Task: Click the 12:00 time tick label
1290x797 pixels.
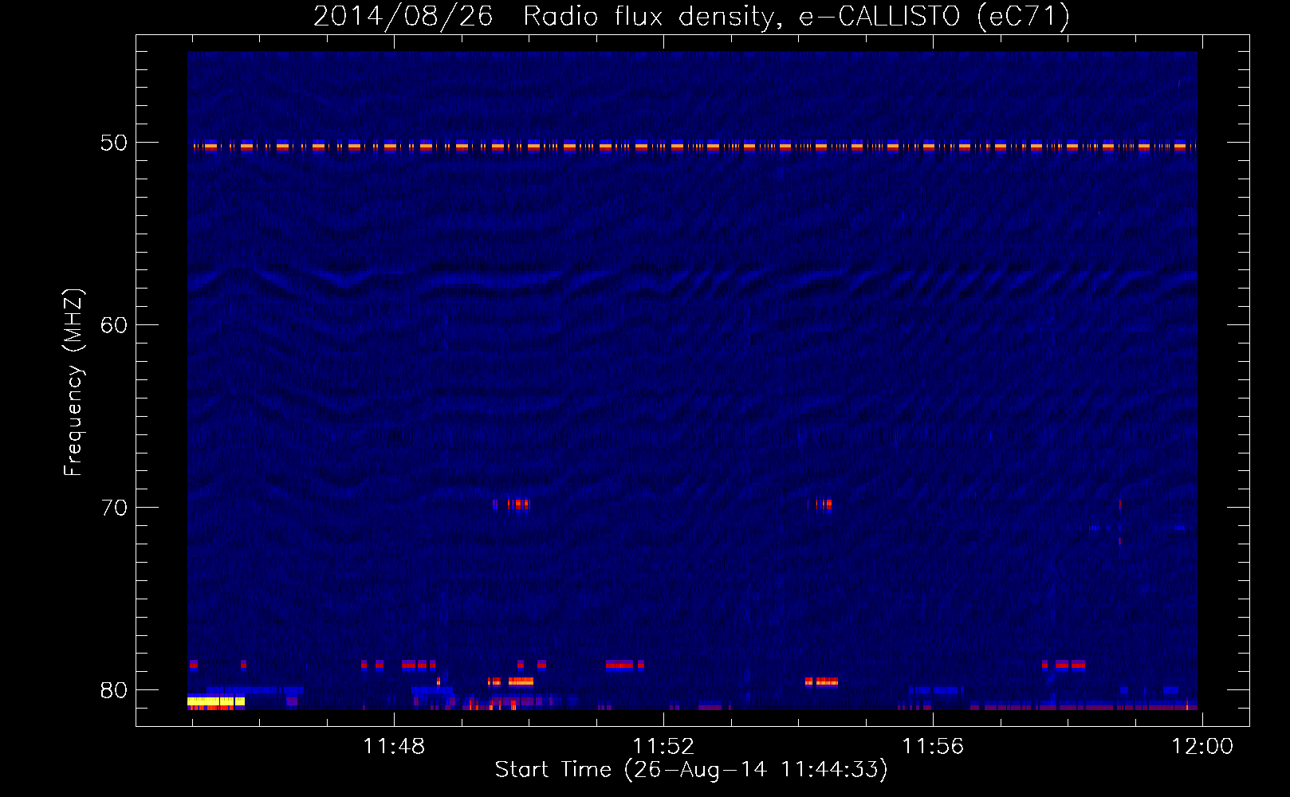Action: coord(1202,747)
